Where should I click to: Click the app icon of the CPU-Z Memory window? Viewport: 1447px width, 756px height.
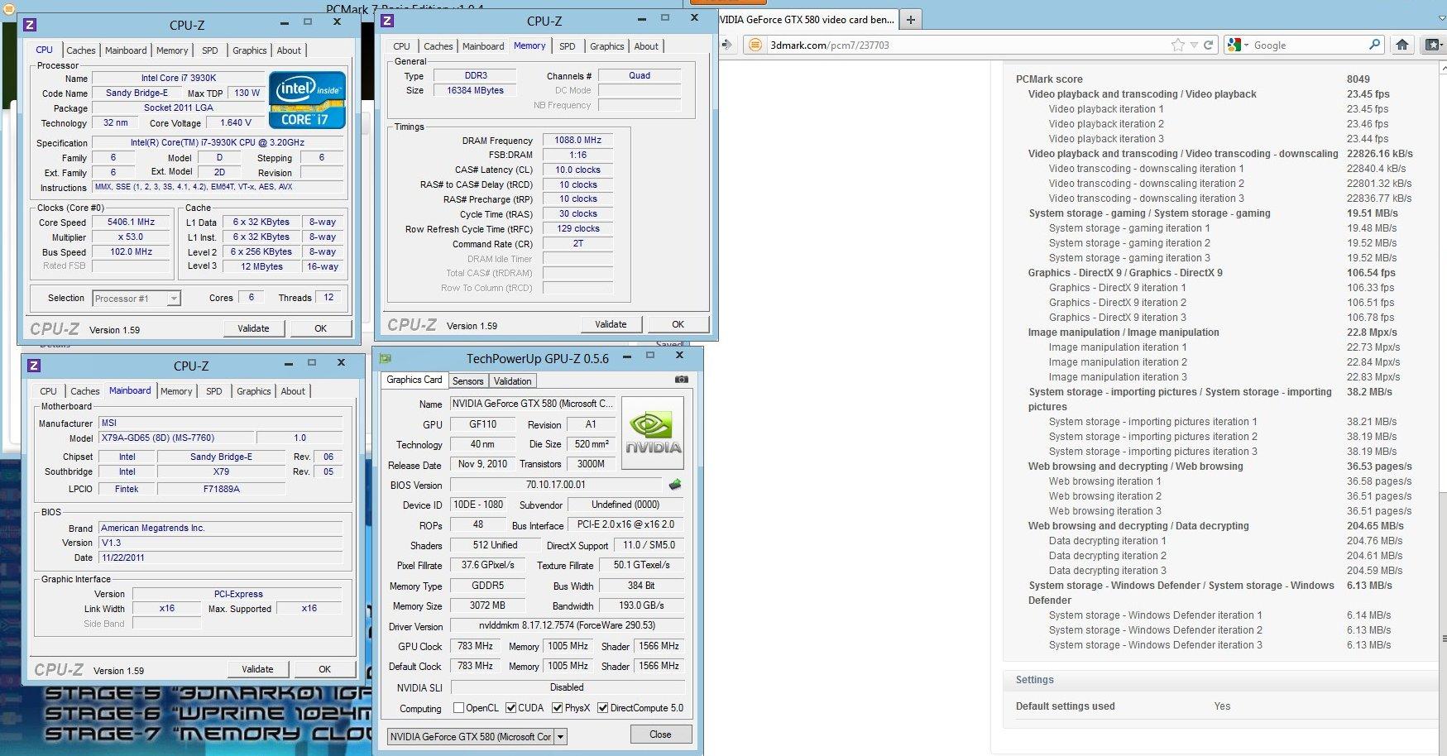tap(387, 22)
